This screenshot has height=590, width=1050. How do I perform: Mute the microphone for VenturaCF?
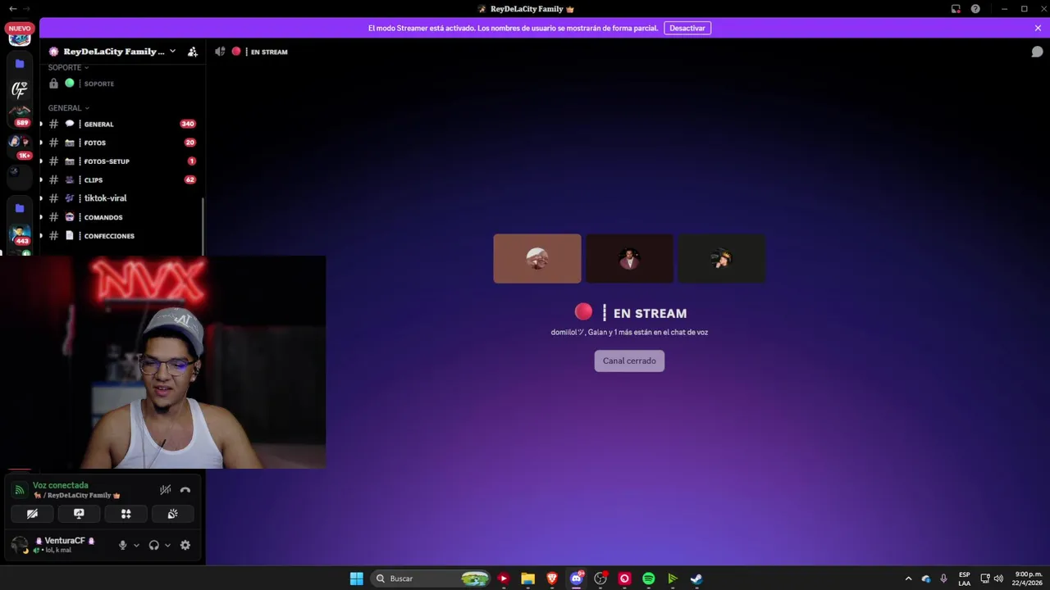(x=123, y=545)
